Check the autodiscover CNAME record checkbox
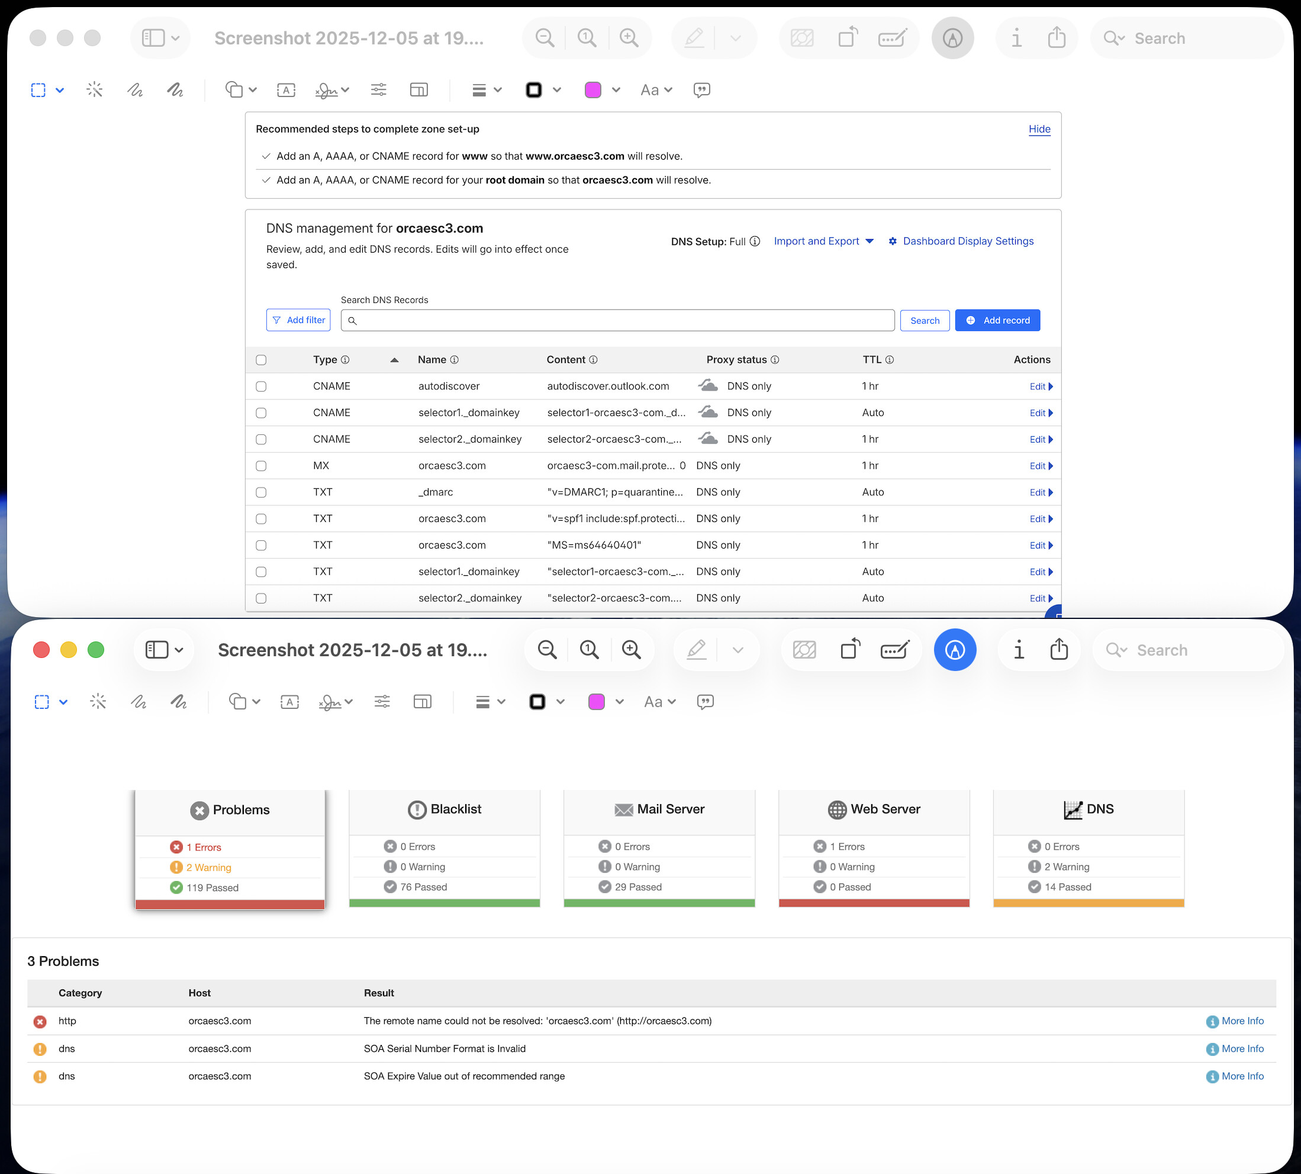Image resolution: width=1301 pixels, height=1174 pixels. coord(262,386)
